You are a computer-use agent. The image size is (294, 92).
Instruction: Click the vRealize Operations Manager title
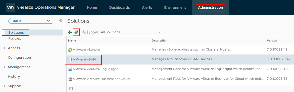[46, 7]
